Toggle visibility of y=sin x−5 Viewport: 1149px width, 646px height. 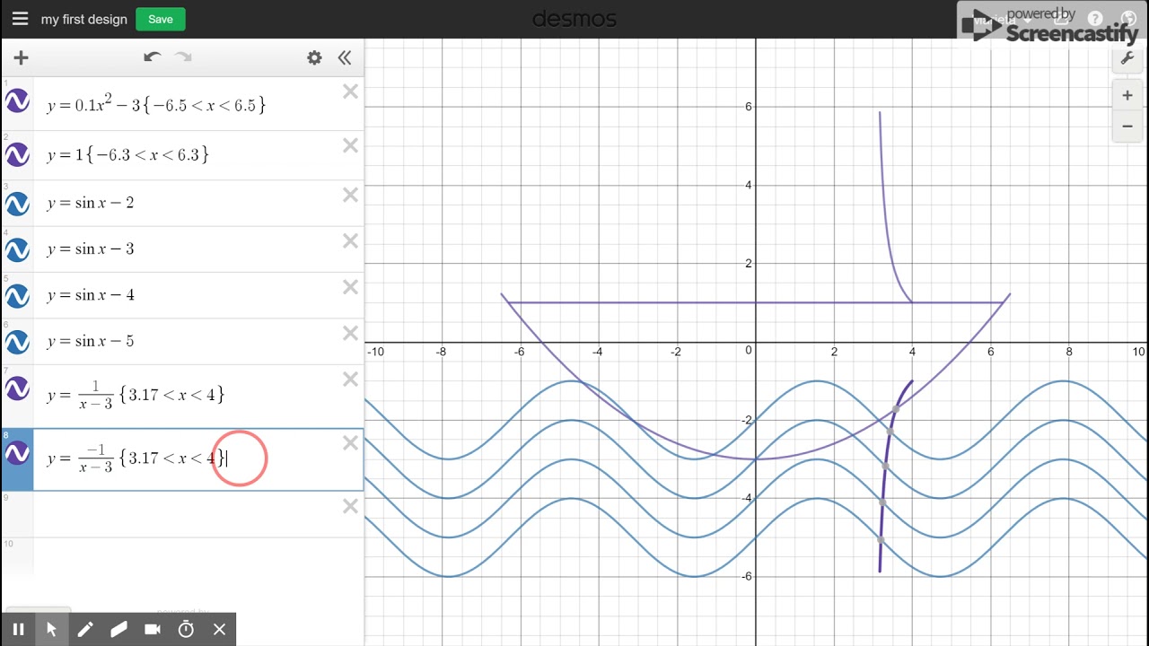(17, 341)
